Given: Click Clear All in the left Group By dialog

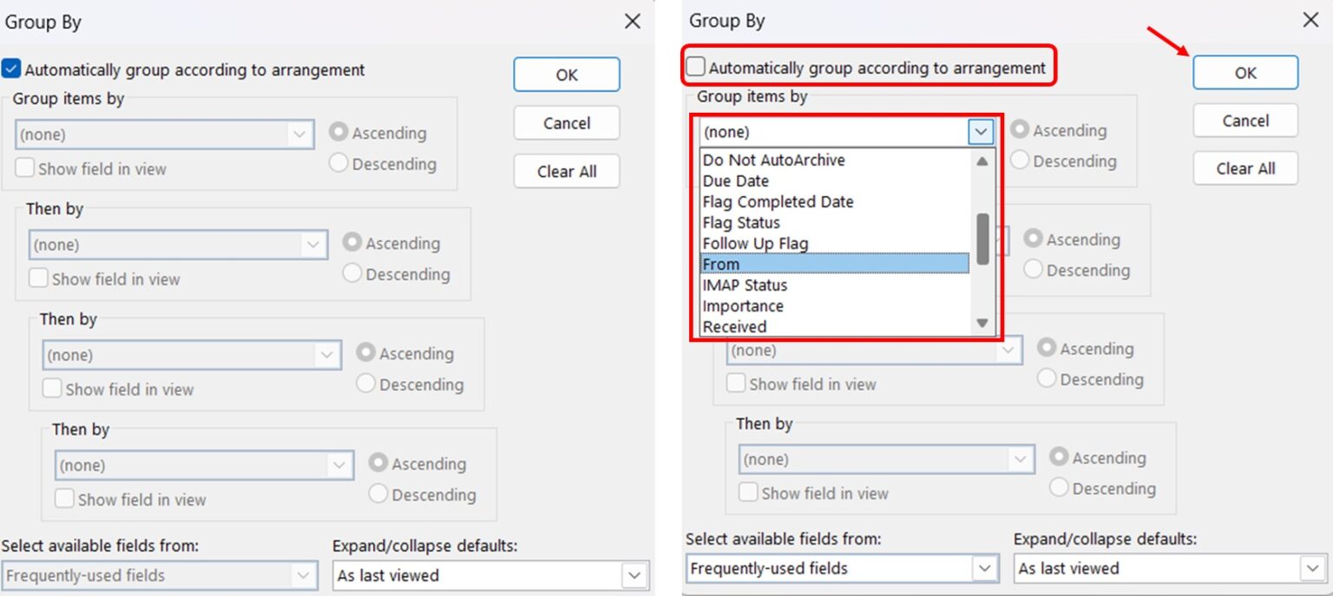Looking at the screenshot, I should (x=567, y=171).
